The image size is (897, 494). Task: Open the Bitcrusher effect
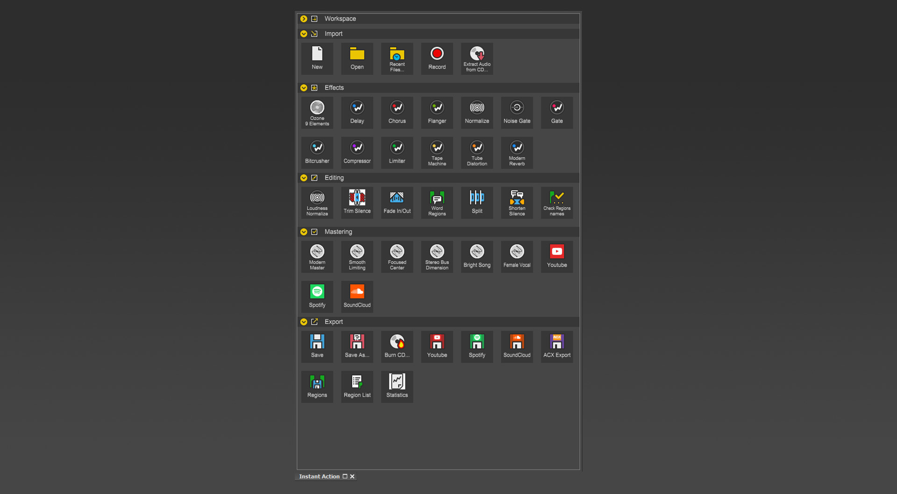point(317,152)
